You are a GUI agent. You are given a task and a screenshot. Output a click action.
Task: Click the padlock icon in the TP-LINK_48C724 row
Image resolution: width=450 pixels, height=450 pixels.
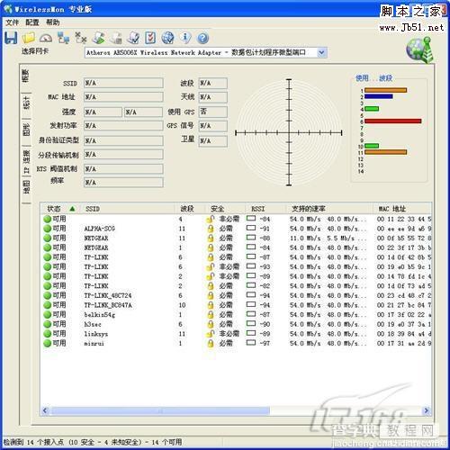pos(211,296)
